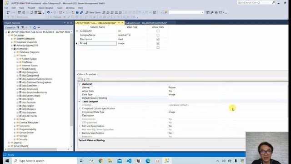Viewport: 291px width, 164px height.
Task: Click the Property Pages icon in Column Properties
Action: tap(88, 80)
